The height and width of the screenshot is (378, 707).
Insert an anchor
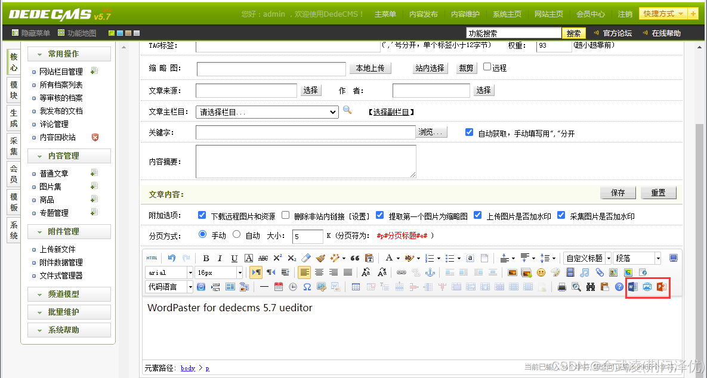(431, 272)
